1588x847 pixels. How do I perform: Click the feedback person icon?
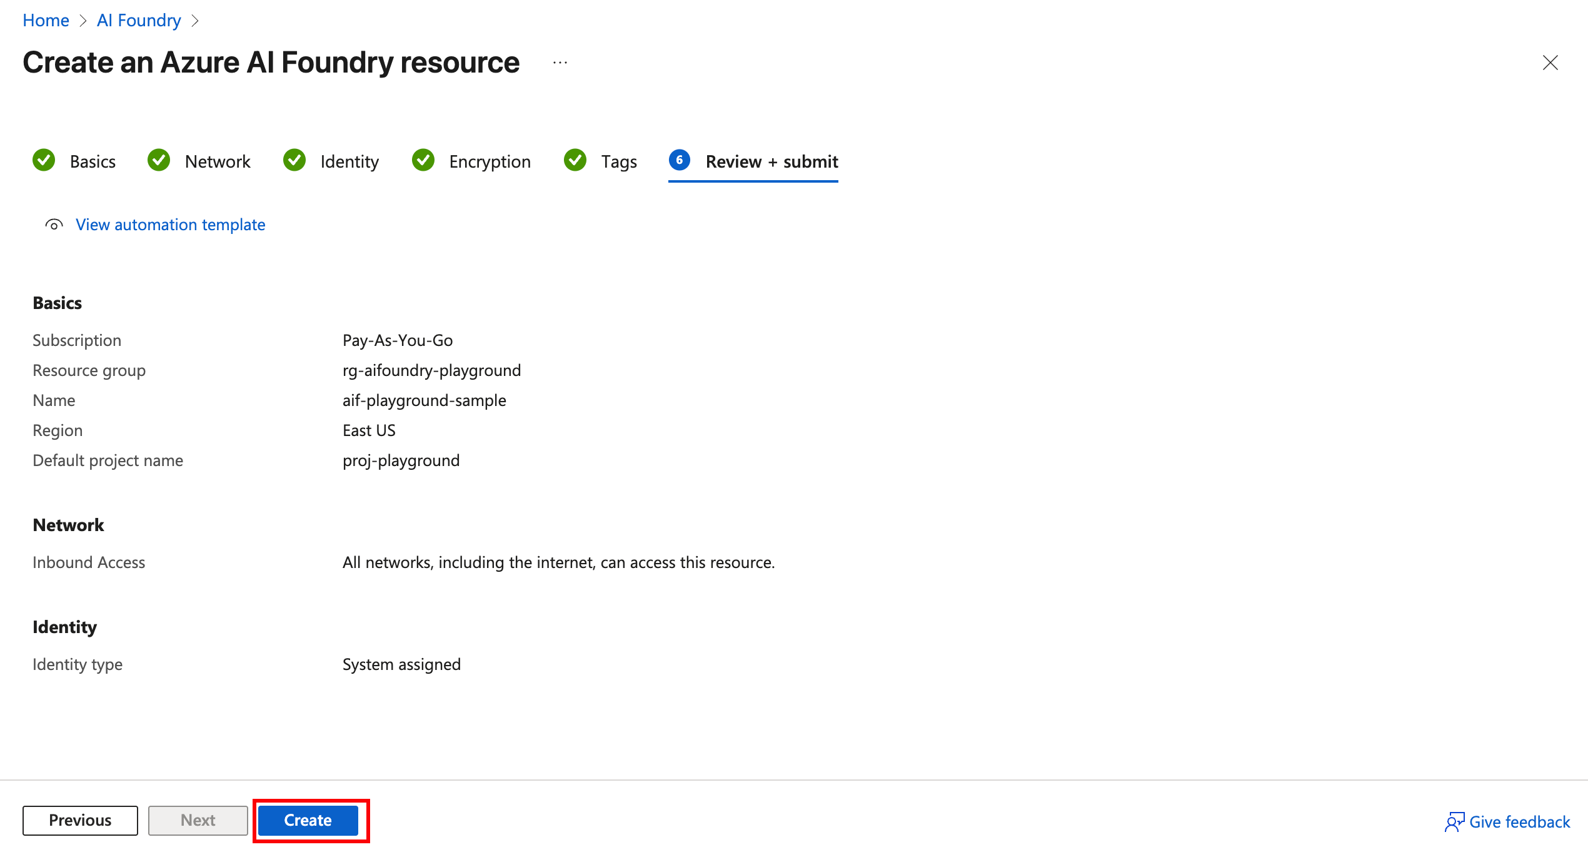pos(1454,822)
